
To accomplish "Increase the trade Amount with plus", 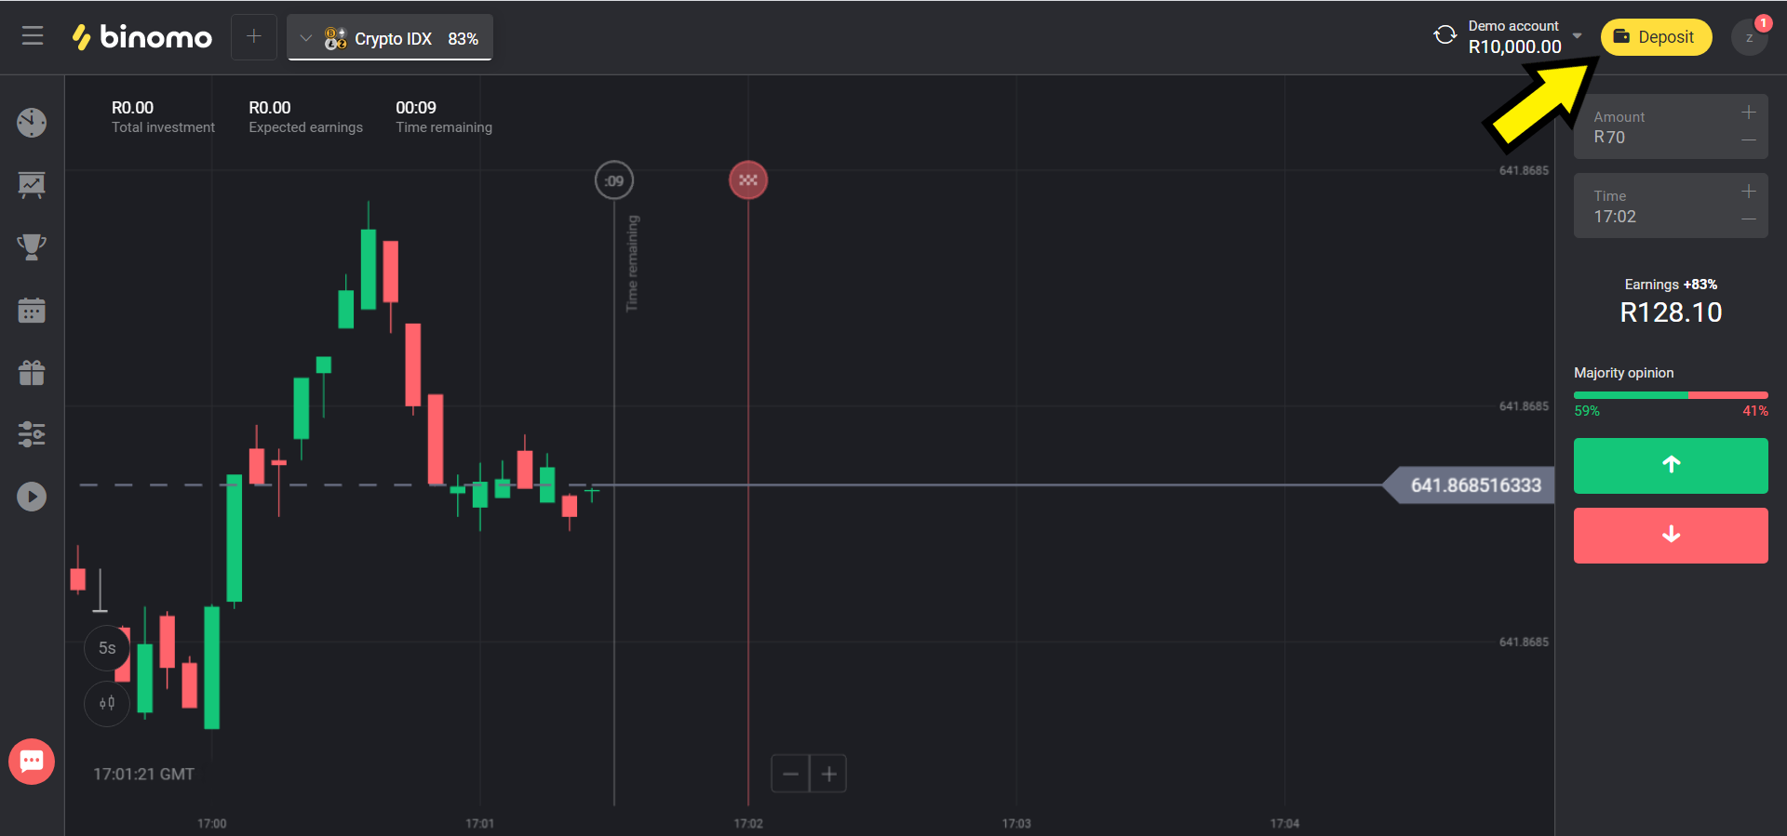I will click(x=1748, y=113).
